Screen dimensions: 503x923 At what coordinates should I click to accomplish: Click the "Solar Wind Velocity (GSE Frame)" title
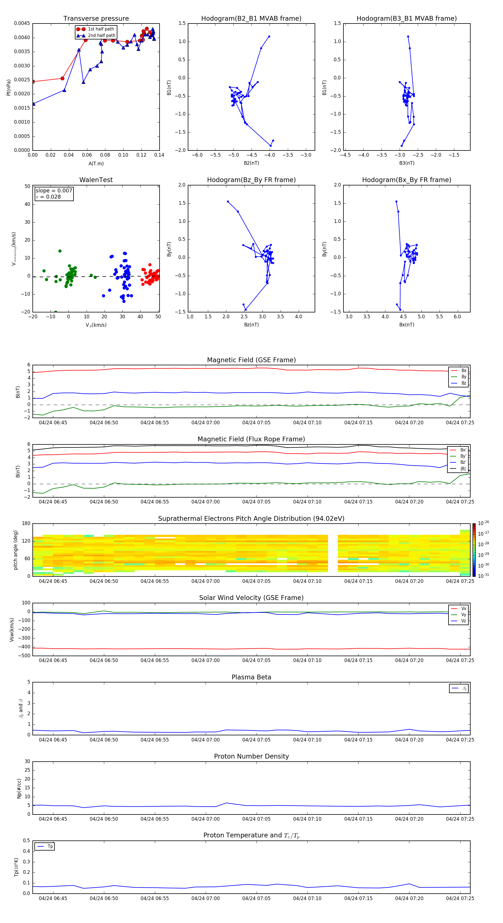point(251,598)
